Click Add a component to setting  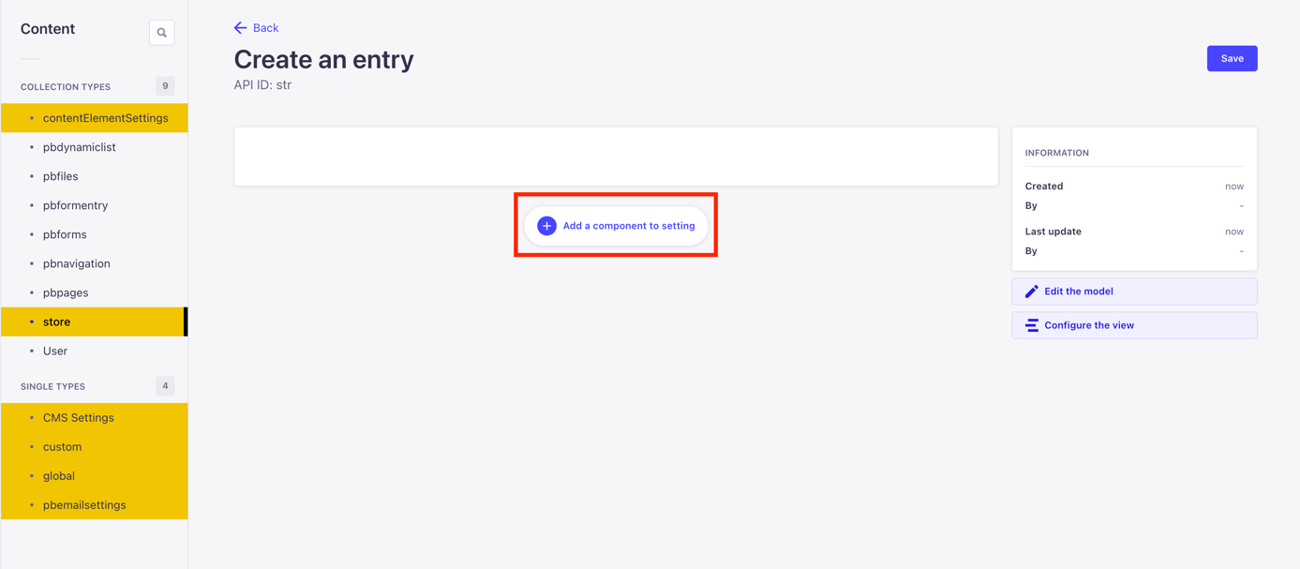point(616,225)
